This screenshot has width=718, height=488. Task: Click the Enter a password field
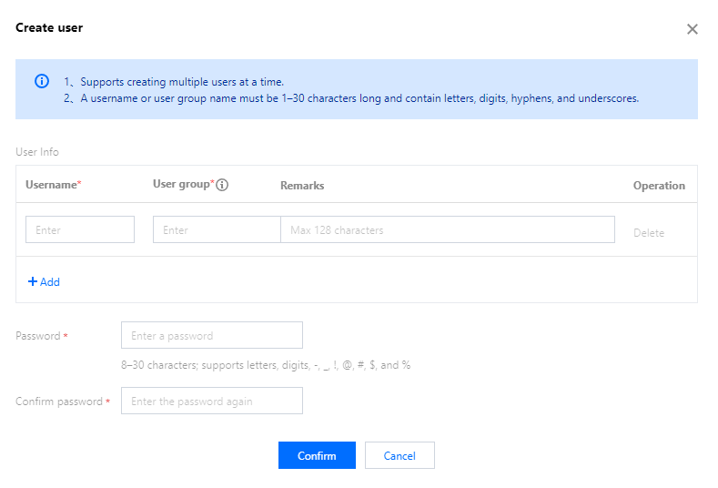[211, 335]
